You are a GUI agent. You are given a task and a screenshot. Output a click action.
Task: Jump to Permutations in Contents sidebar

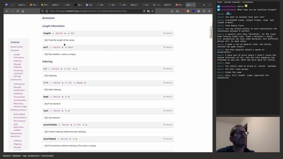[x=19, y=121]
